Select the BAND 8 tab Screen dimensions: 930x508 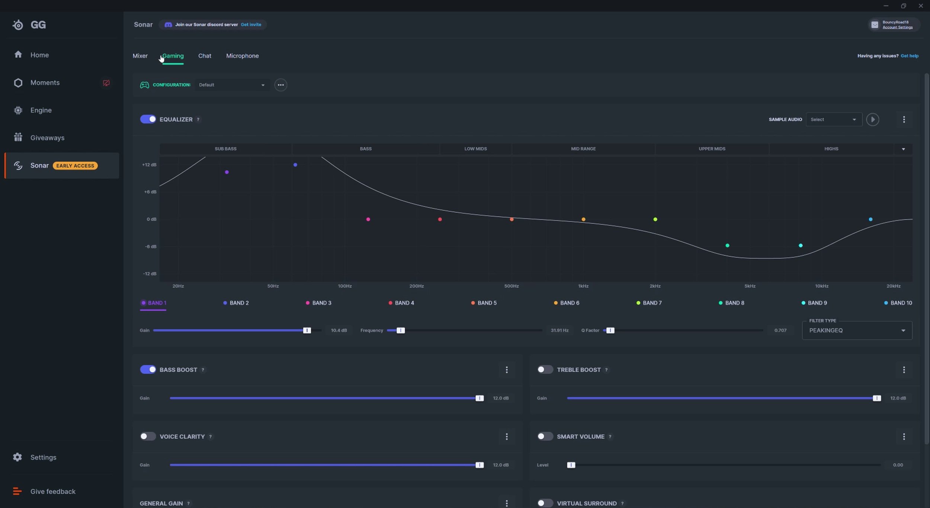[x=731, y=303]
